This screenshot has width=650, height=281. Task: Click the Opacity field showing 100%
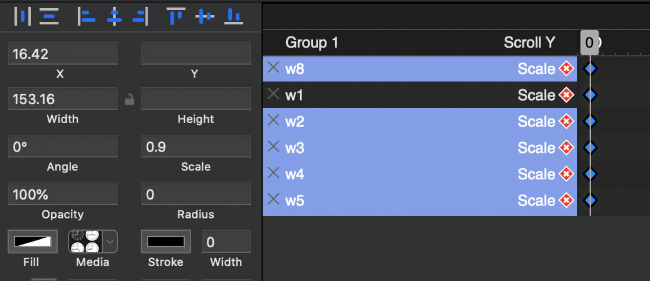coord(63,195)
